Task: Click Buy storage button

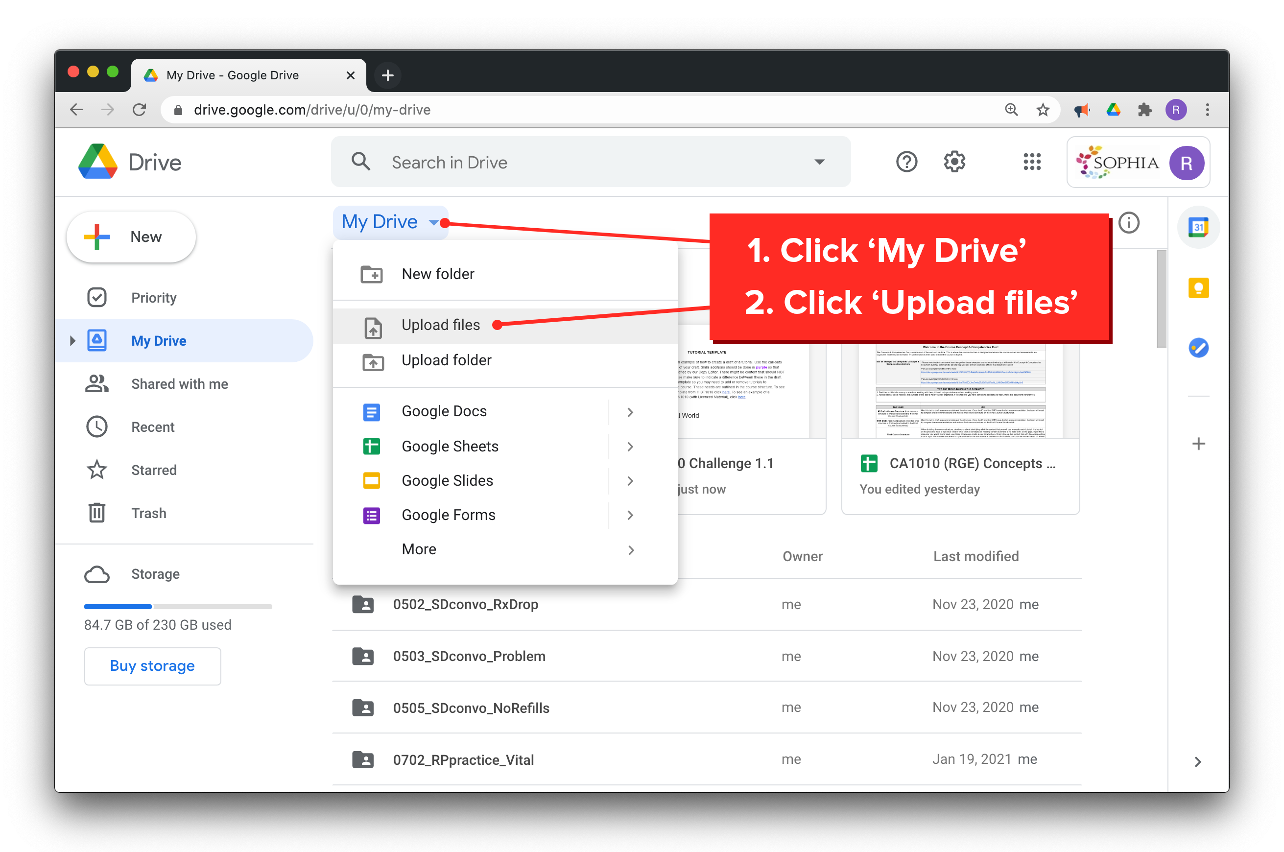Action: (x=152, y=665)
